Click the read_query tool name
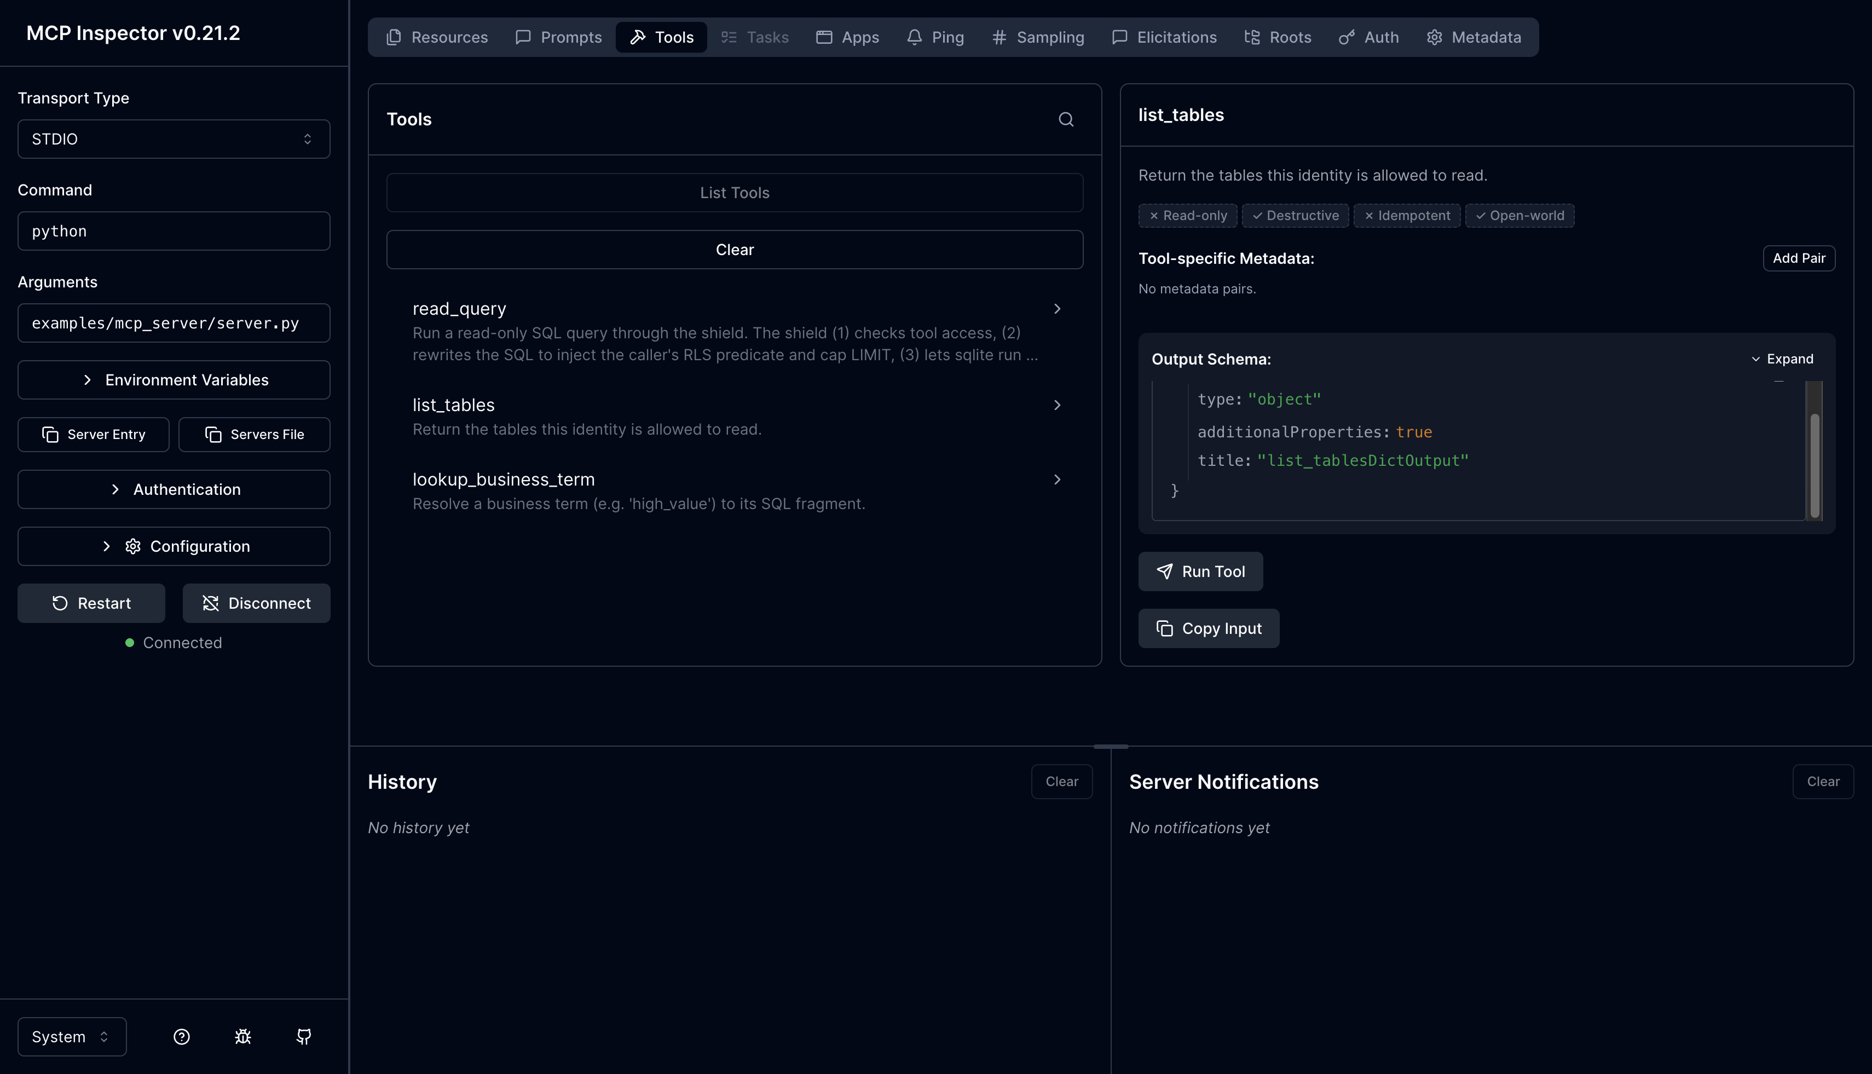 click(x=459, y=308)
